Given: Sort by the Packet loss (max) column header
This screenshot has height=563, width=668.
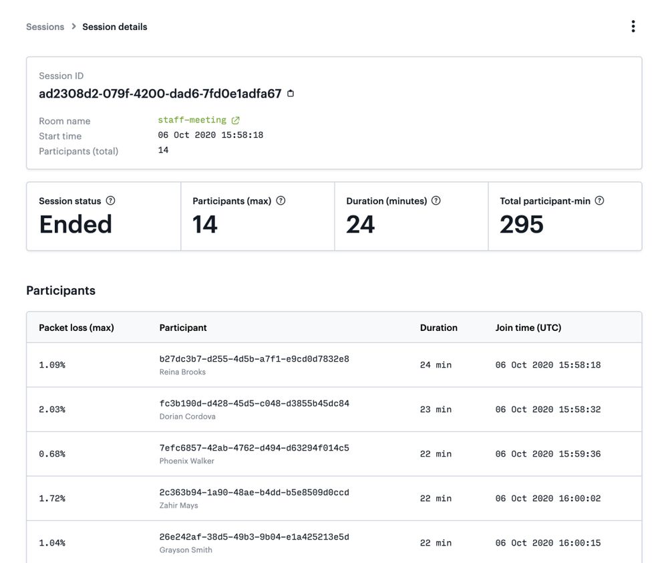Looking at the screenshot, I should (x=75, y=328).
